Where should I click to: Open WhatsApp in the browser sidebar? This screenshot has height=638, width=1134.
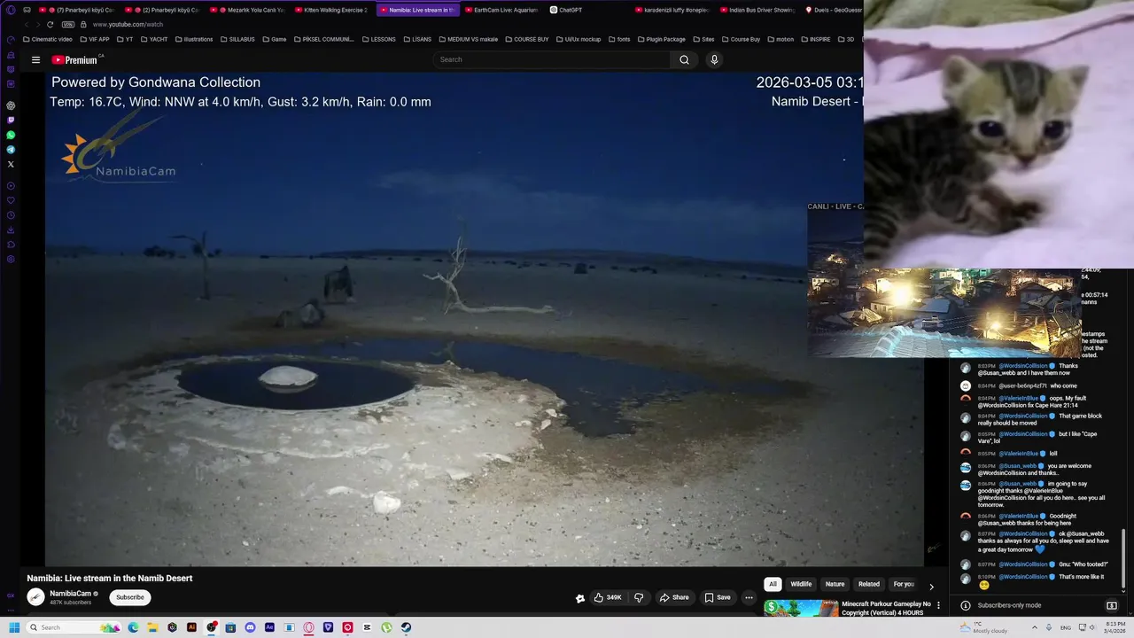point(11,136)
